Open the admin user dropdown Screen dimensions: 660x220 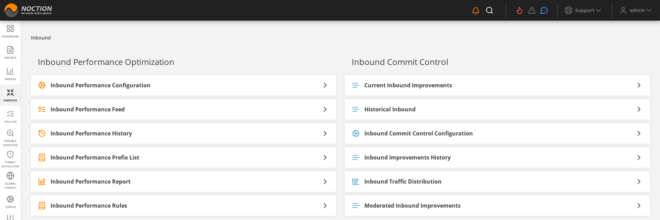[x=636, y=10]
